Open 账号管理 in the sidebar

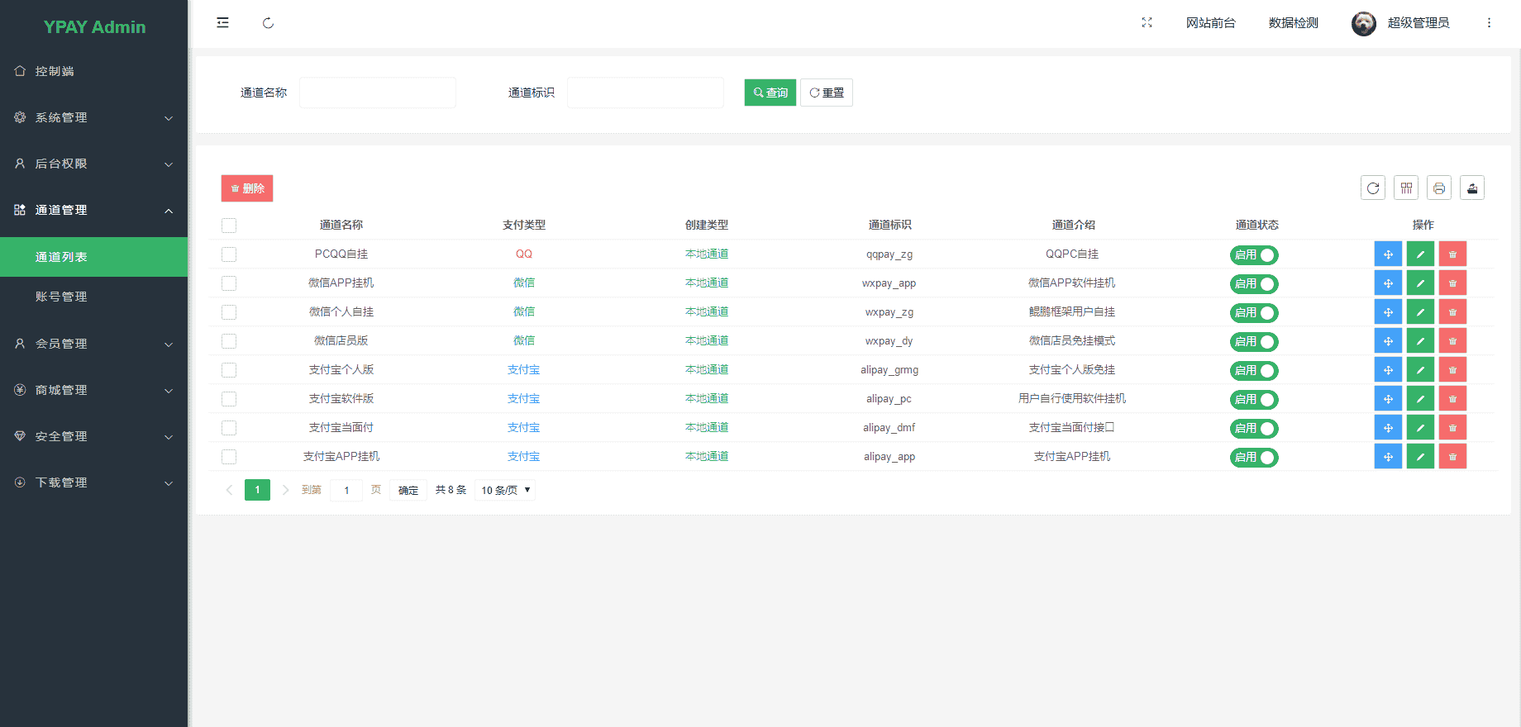(61, 297)
